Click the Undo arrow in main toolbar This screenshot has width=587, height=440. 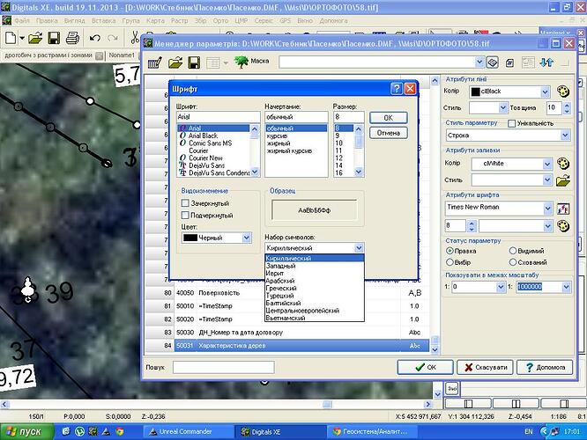point(94,38)
